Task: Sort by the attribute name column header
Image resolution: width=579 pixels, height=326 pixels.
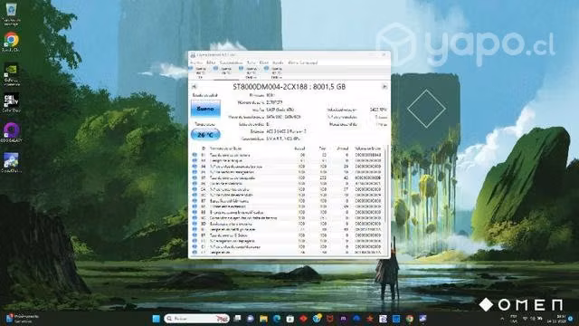Action: 225,149
